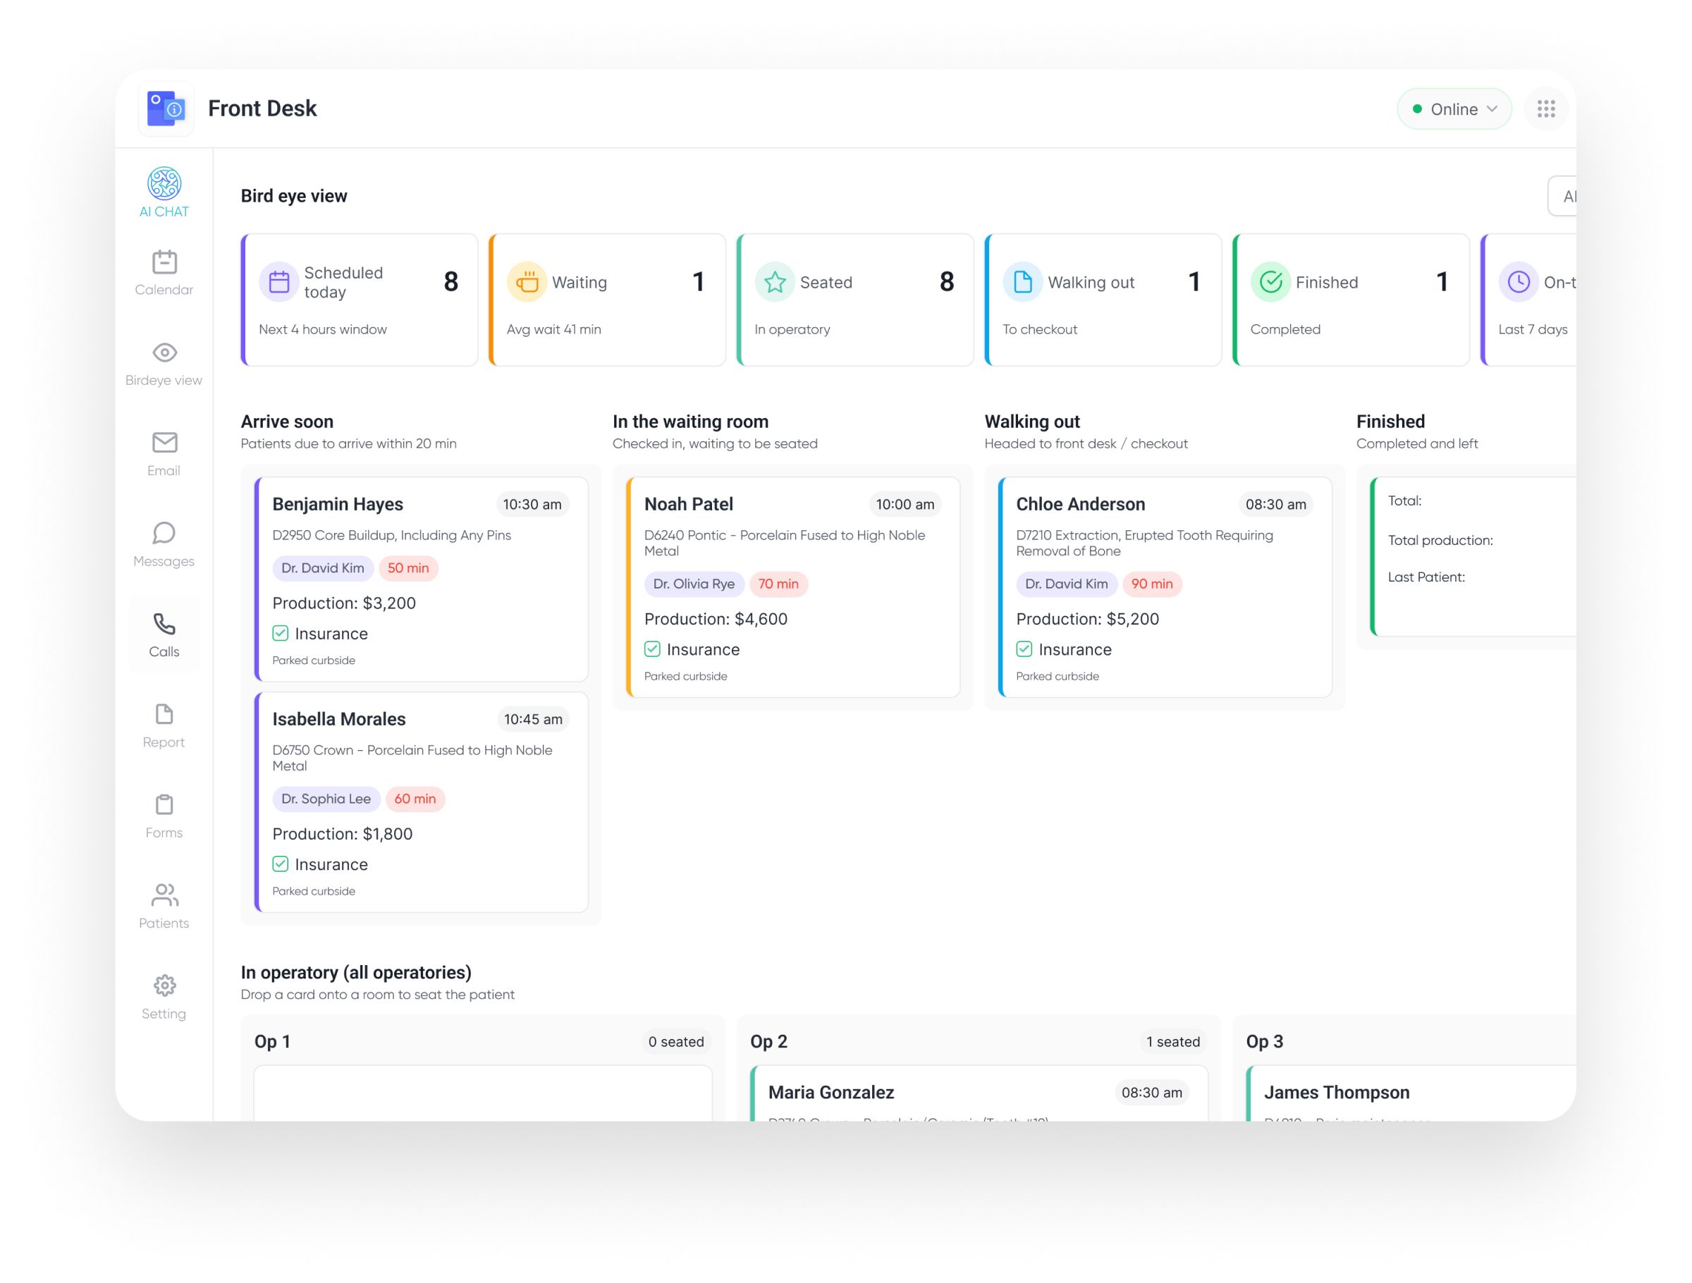
Task: Open the Calls phone icon
Action: 164,625
